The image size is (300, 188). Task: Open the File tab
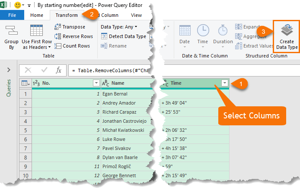[x=12, y=15]
